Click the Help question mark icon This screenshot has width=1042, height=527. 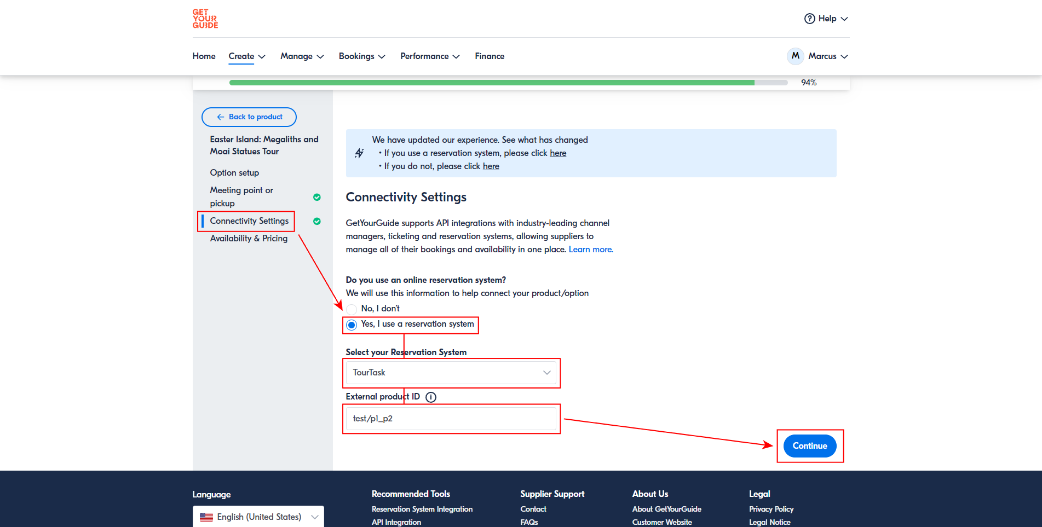809,19
